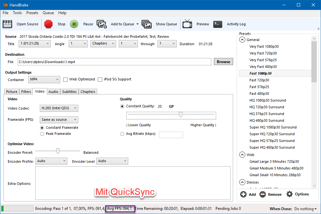
Task: Open the start chapter dropdown
Action: 128,44
